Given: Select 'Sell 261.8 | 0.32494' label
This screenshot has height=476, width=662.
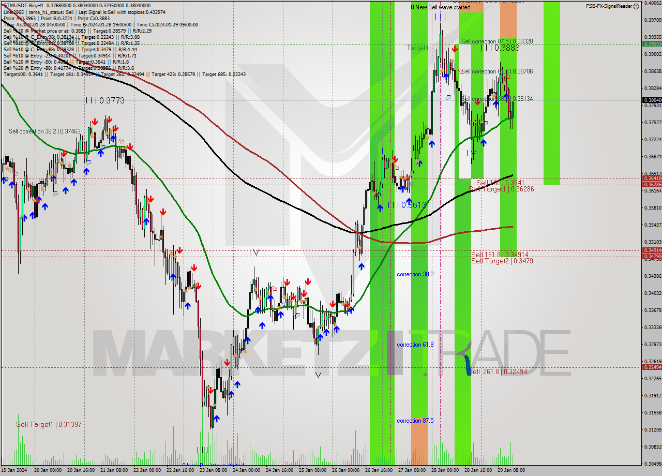Looking at the screenshot, I should click(497, 371).
